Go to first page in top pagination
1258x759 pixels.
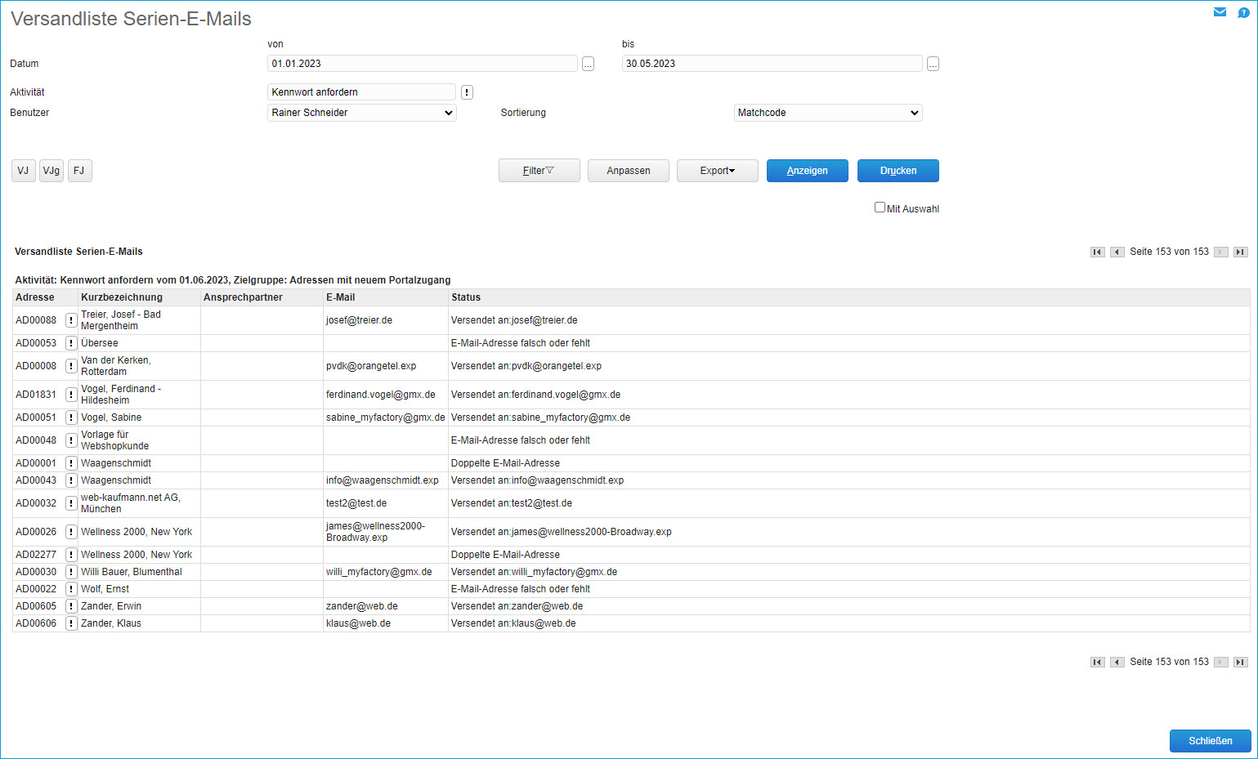tap(1097, 252)
